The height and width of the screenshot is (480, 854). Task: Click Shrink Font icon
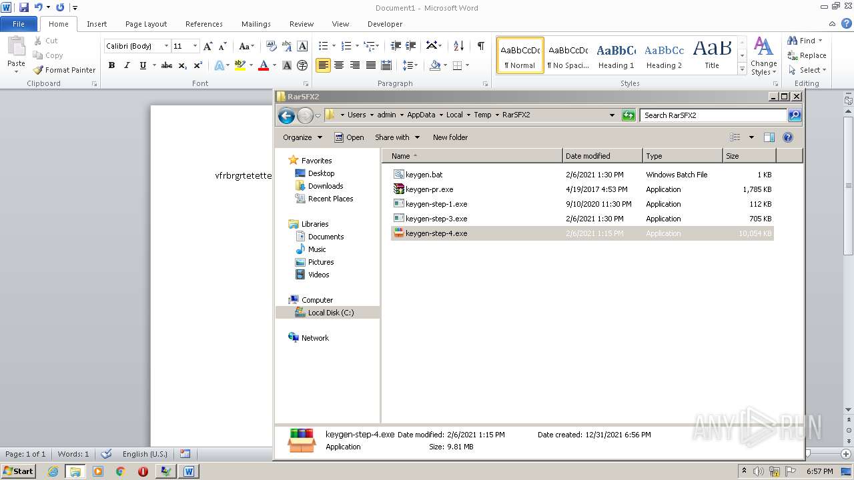tap(224, 46)
